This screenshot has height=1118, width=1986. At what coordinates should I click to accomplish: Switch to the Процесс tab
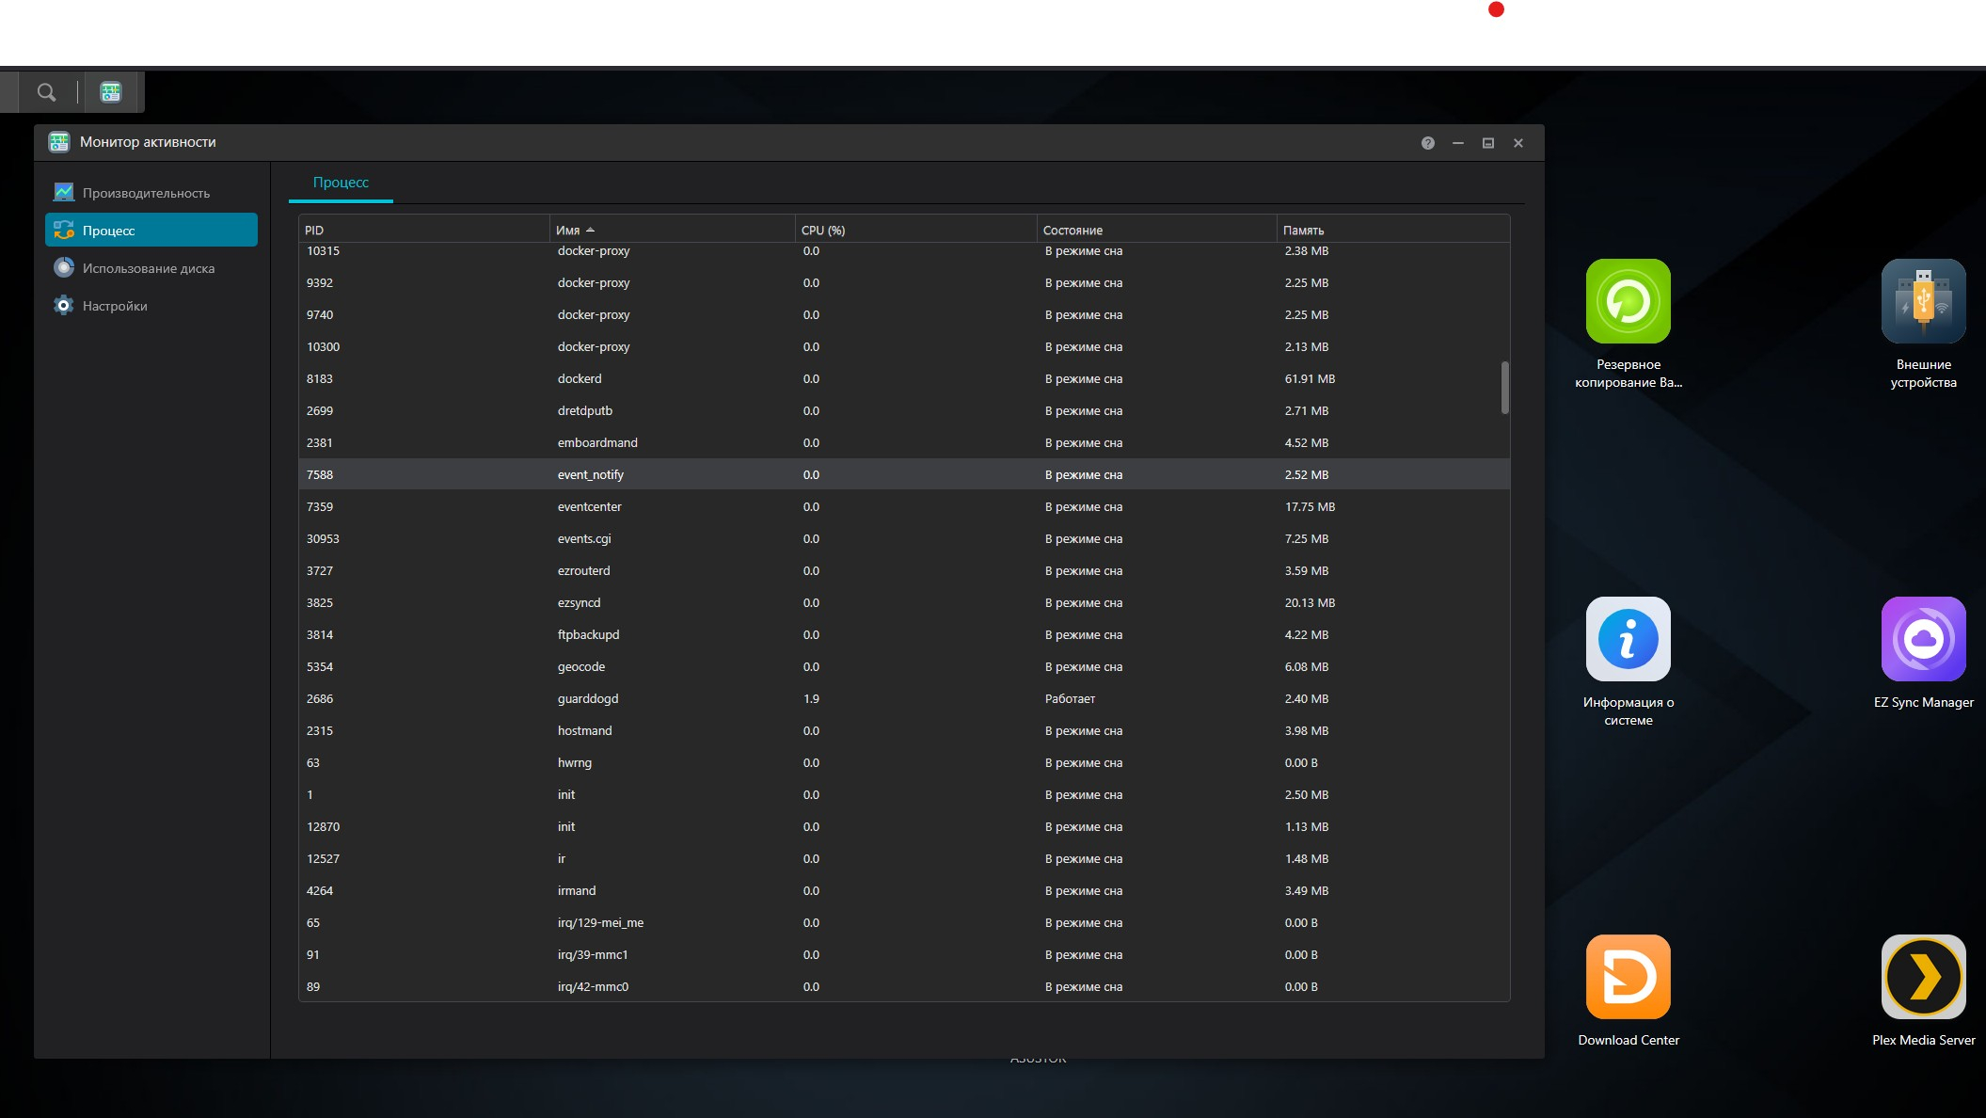(341, 183)
